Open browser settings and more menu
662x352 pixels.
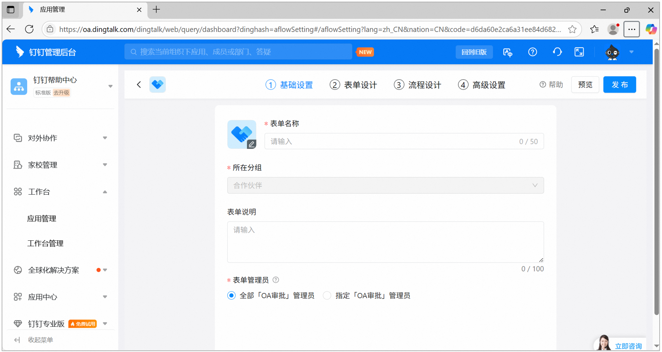(x=632, y=29)
